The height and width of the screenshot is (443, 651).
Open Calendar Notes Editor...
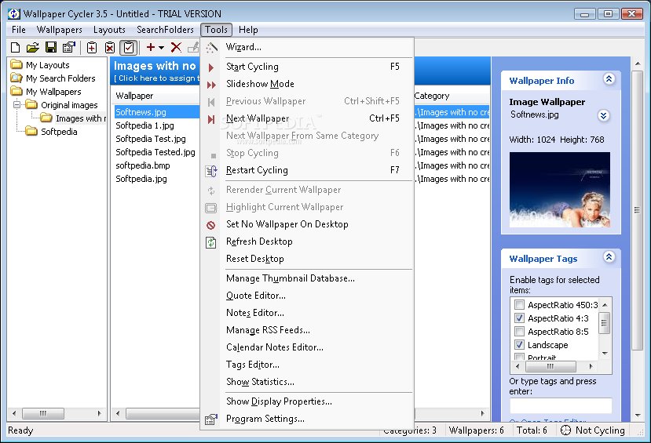click(x=307, y=347)
